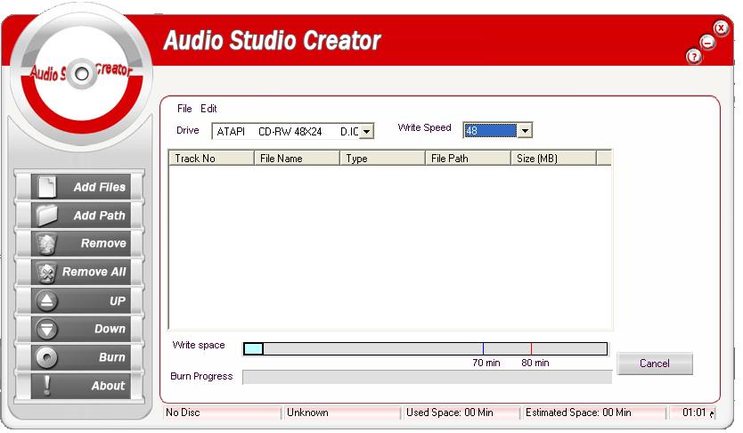Image resolution: width=743 pixels, height=433 pixels.
Task: Sort by File Name column header
Action: click(297, 159)
